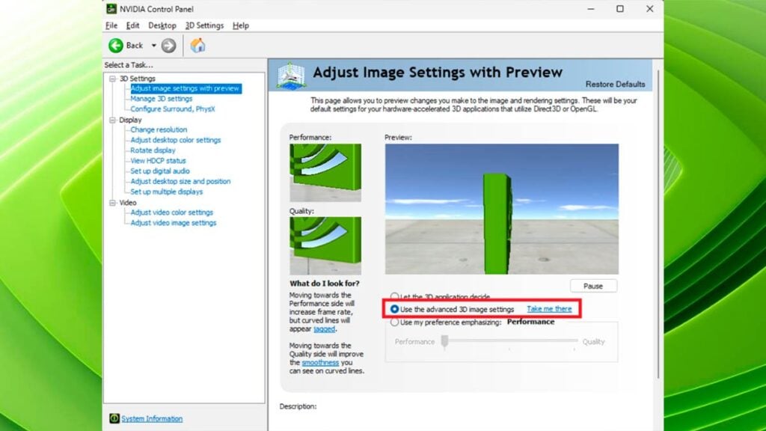Click the System Information icon
The image size is (766, 431).
click(x=114, y=418)
